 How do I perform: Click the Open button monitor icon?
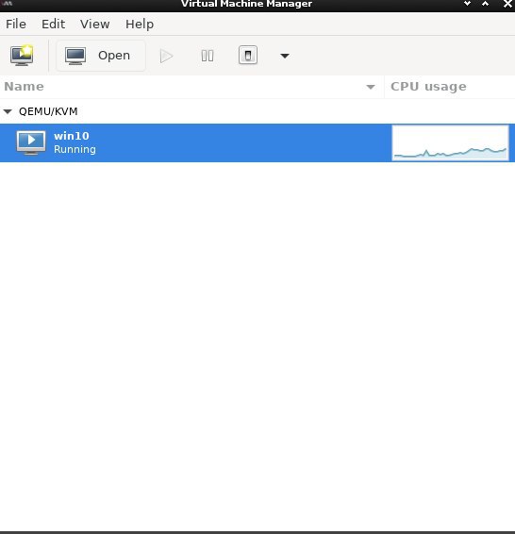[75, 57]
